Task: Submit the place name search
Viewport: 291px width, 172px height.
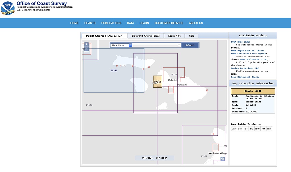Action: 190,45
